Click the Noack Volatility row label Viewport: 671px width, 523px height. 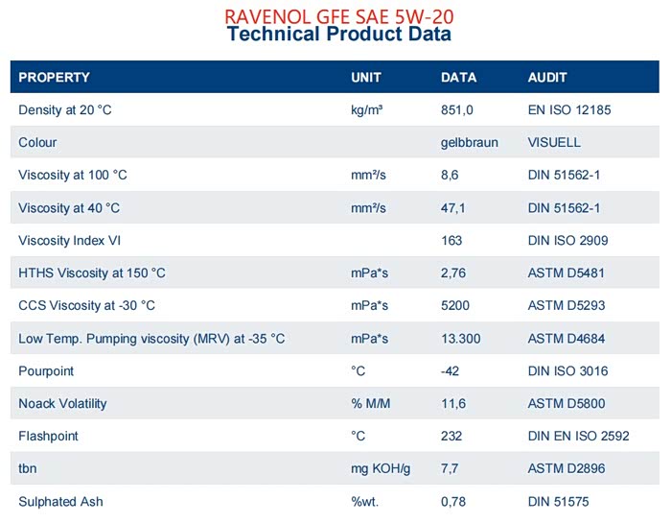[x=64, y=404]
